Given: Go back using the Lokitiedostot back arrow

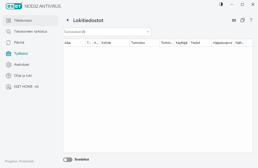Looking at the screenshot, I should pyautogui.click(x=67, y=20).
